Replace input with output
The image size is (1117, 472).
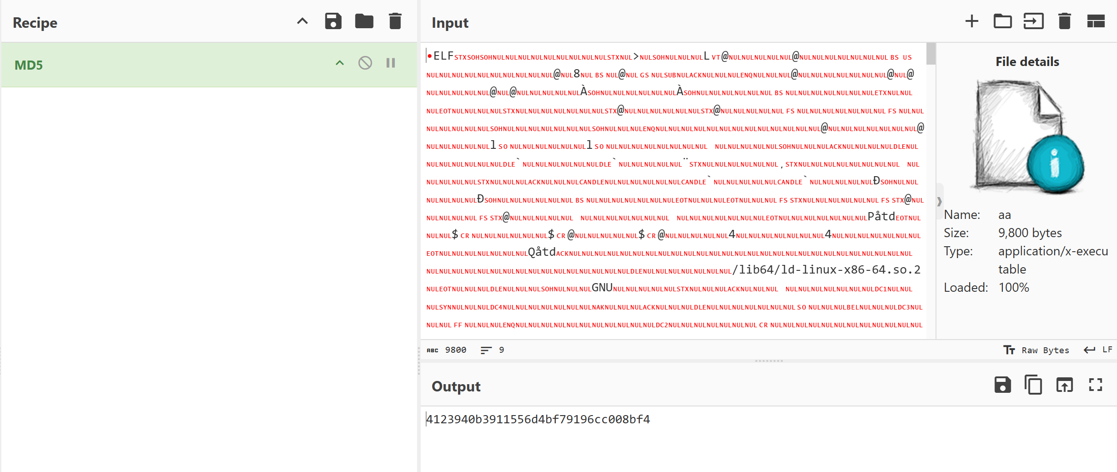pyautogui.click(x=1064, y=385)
